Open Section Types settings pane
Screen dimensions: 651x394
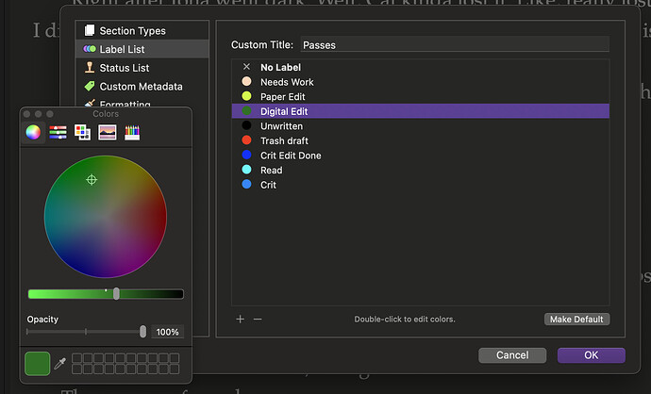(142, 31)
